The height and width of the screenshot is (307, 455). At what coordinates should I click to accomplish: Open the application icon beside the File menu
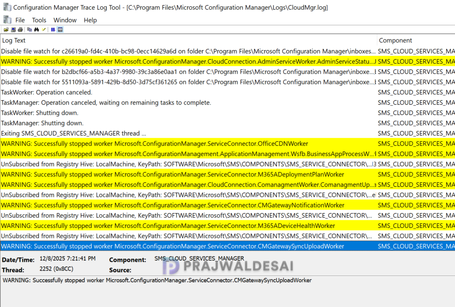7,20
